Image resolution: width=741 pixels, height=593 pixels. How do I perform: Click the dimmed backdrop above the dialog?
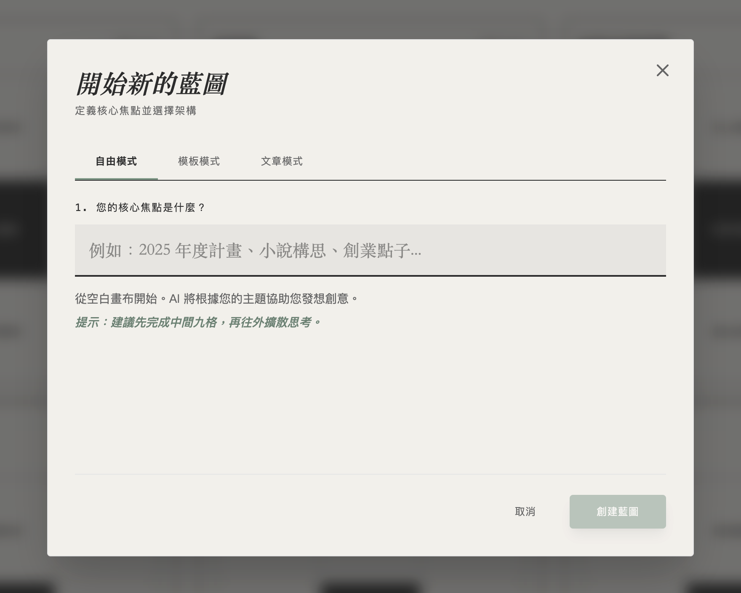tap(370, 19)
